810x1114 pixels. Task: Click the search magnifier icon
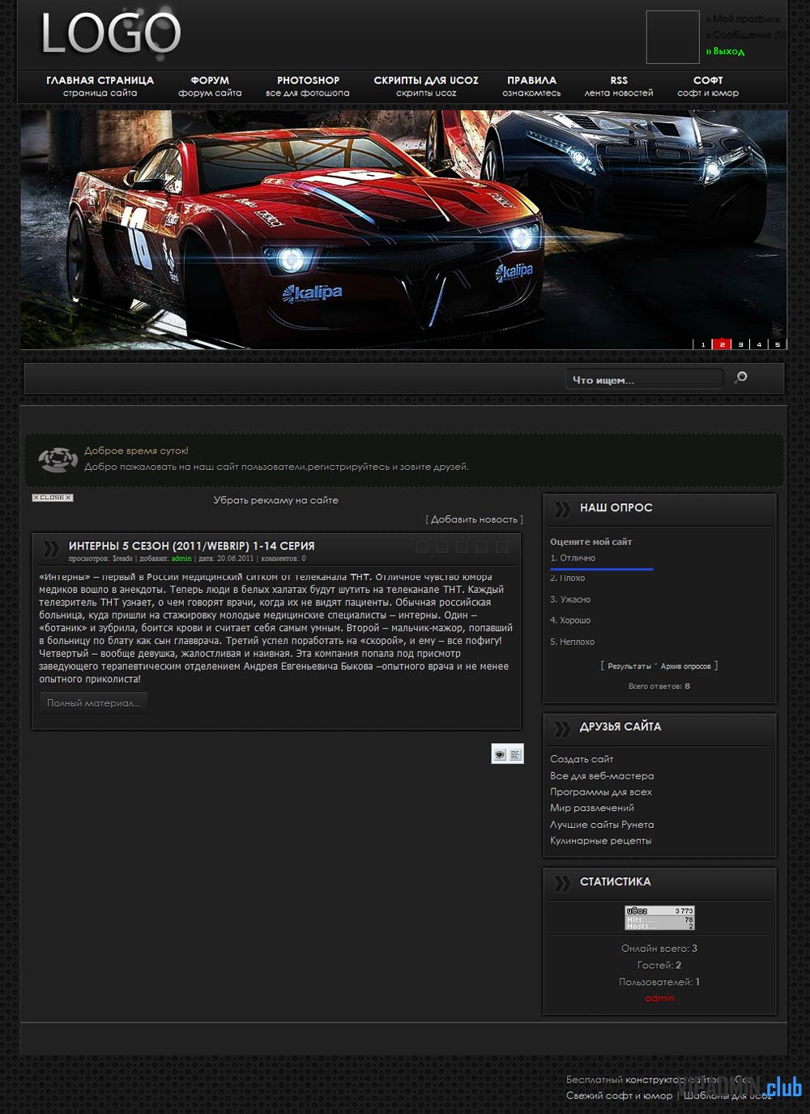740,378
